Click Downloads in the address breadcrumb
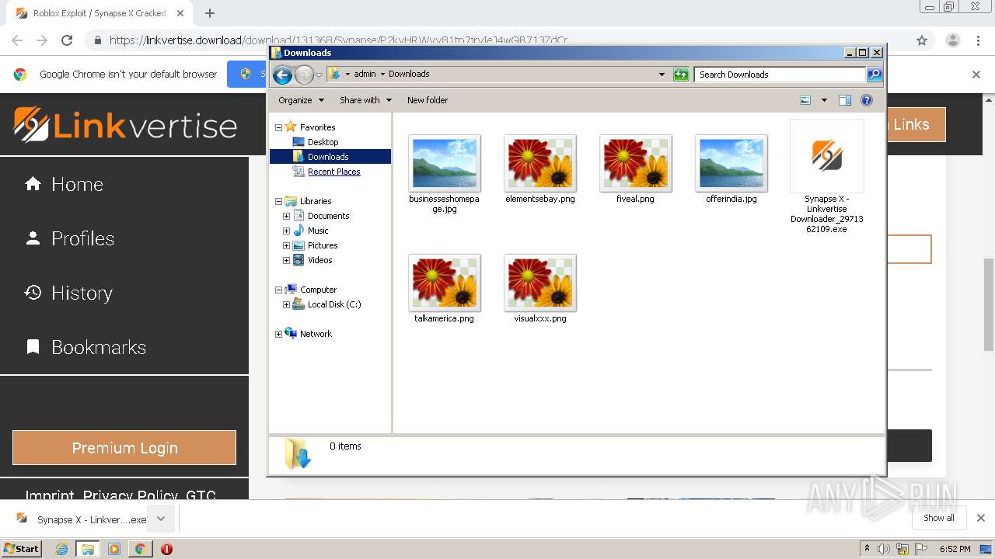995x559 pixels. [x=409, y=75]
